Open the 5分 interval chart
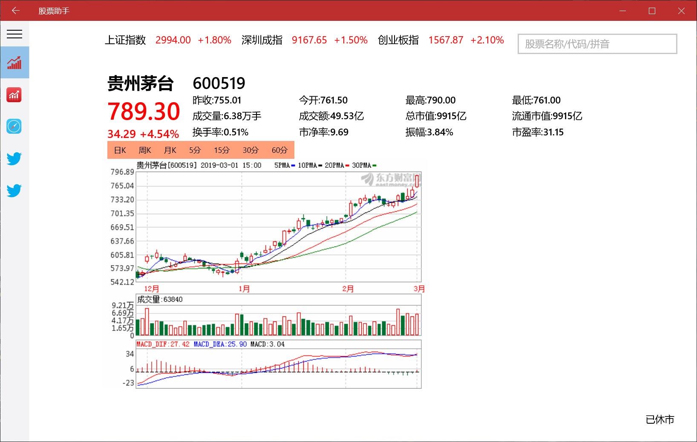Viewport: 697px width, 442px height. 195,150
